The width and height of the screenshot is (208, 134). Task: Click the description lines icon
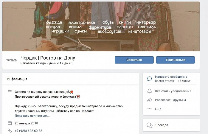(x=10, y=92)
